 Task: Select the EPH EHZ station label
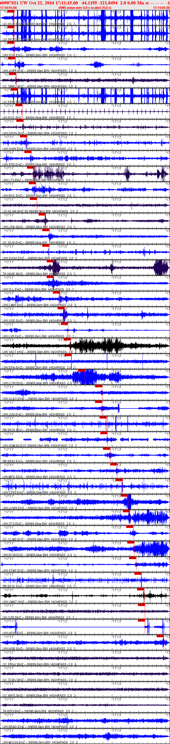click(39, 368)
